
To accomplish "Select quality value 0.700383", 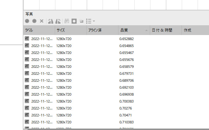I will [126, 101].
